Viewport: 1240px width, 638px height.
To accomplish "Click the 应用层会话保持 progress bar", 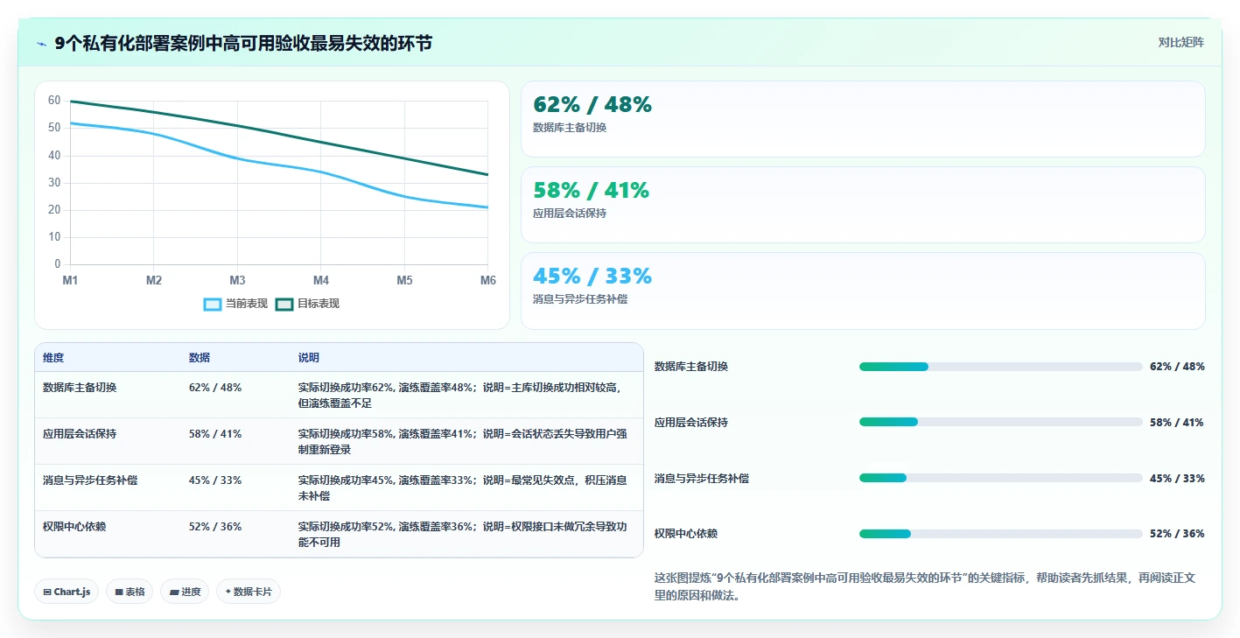I will (1001, 422).
